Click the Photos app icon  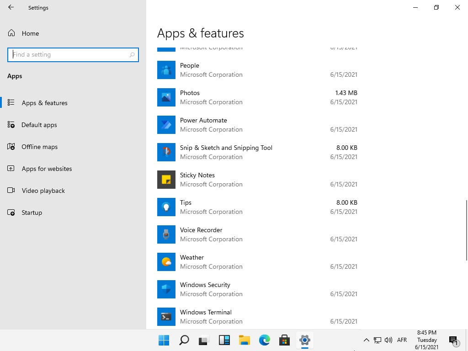click(x=166, y=97)
